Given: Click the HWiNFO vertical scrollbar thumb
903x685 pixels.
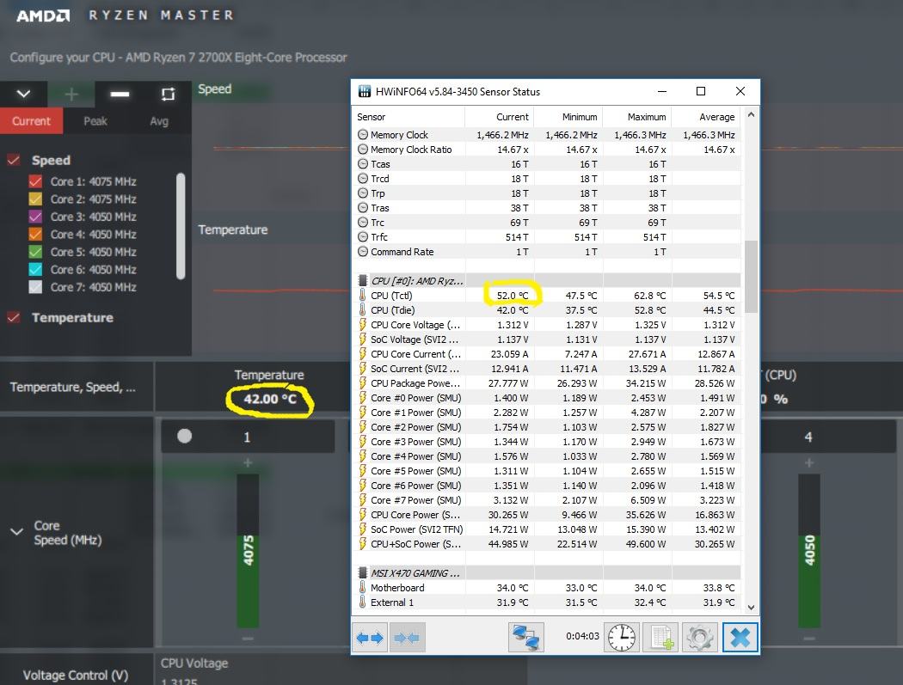Looking at the screenshot, I should click(751, 276).
